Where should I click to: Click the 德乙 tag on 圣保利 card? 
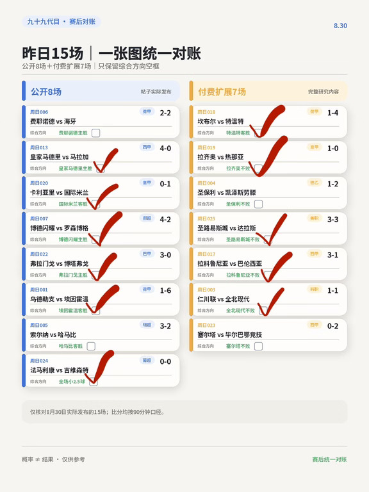314,183
